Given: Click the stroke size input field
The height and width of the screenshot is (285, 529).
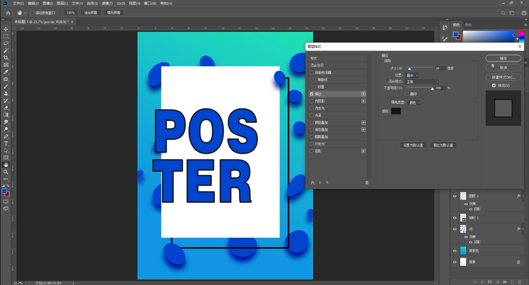Looking at the screenshot, I should click(x=440, y=68).
